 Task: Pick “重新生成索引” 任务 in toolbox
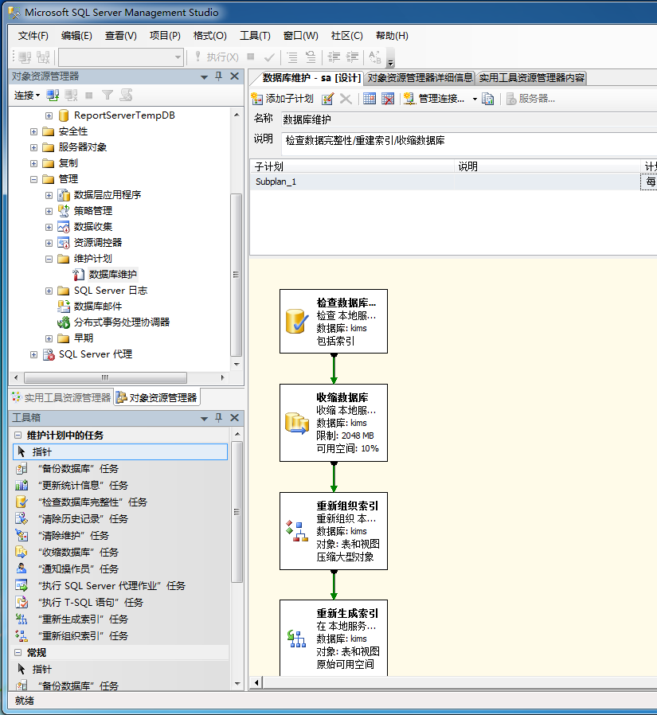[72, 619]
